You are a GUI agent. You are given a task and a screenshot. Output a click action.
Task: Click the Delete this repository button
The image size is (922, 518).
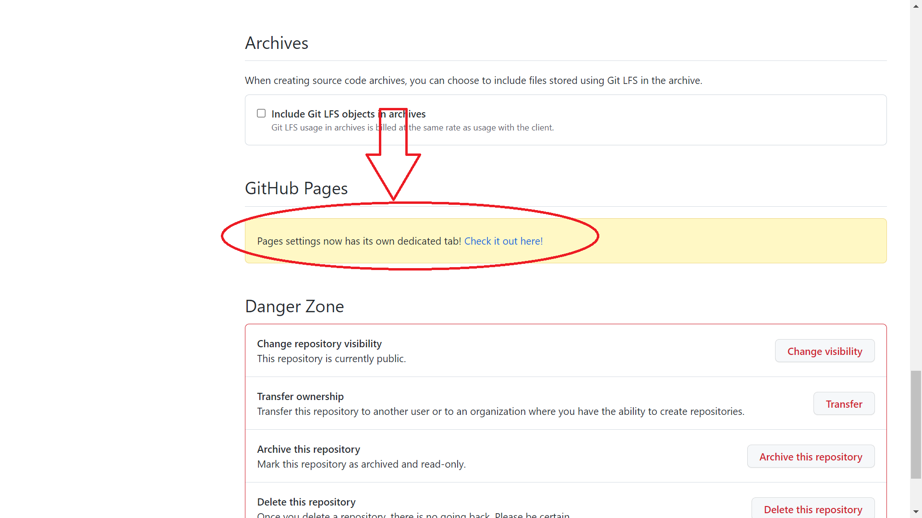coord(813,509)
